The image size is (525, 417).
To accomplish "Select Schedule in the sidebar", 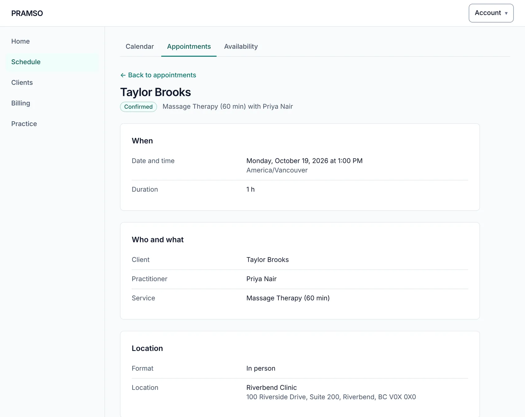I will [52, 62].
